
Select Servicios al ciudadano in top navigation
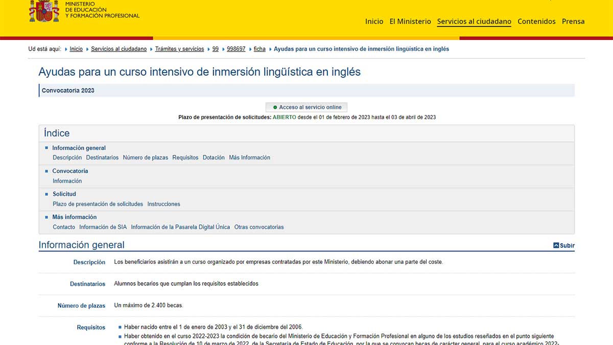click(474, 21)
